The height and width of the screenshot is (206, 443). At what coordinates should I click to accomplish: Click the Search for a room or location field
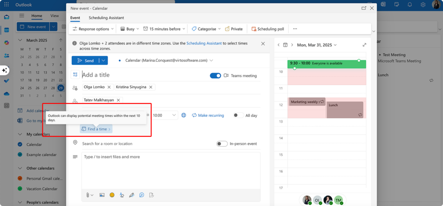(147, 144)
